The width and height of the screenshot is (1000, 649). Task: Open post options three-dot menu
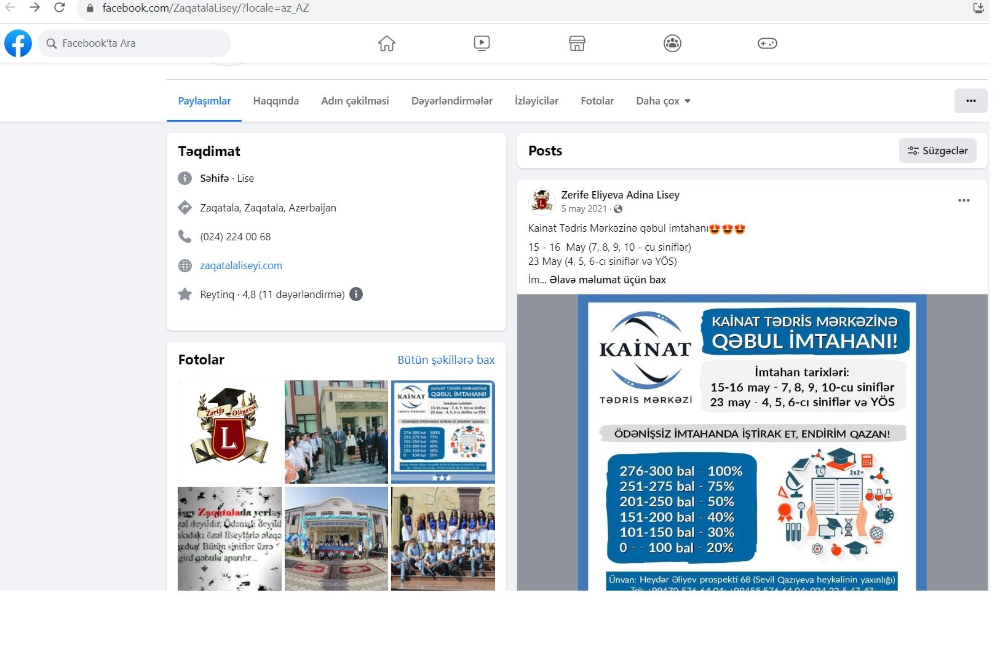pos(964,200)
